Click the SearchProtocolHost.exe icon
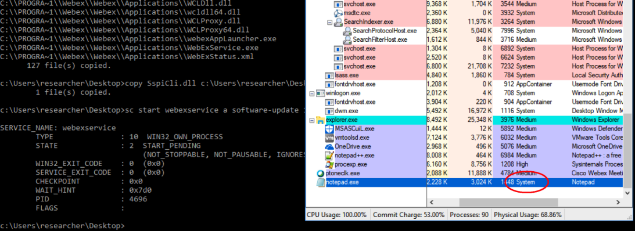The width and height of the screenshot is (635, 231). click(347, 31)
